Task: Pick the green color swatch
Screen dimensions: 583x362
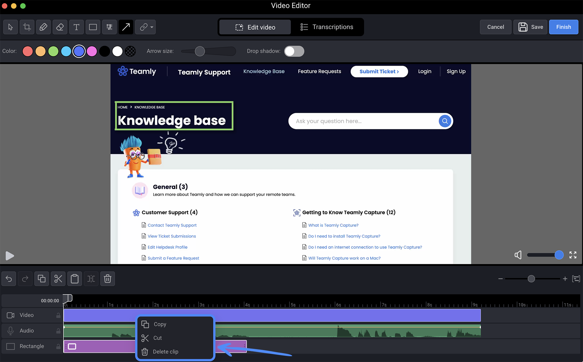Action: [53, 51]
